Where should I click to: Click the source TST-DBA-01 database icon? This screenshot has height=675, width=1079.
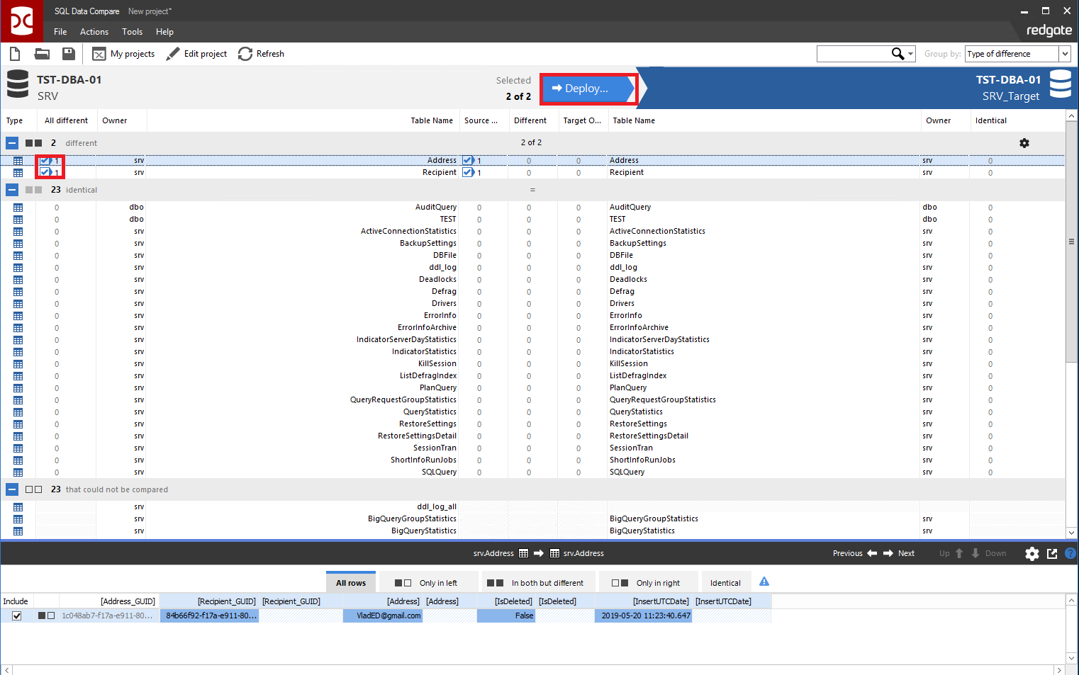[x=18, y=84]
